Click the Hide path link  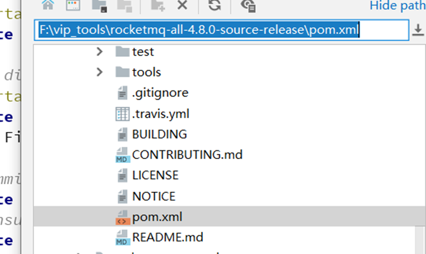pos(397,5)
